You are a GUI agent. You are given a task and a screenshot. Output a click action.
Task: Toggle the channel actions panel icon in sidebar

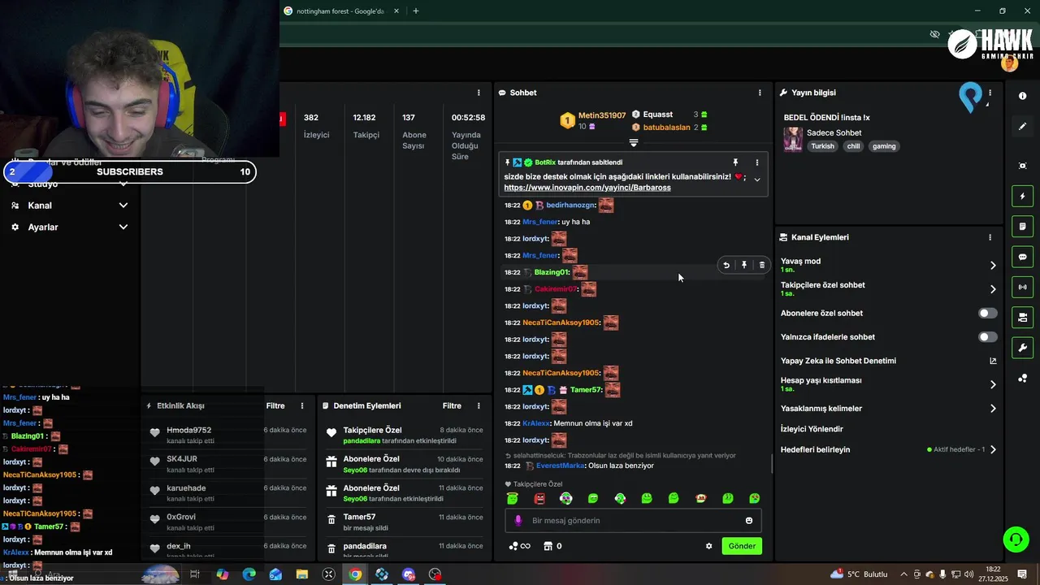click(1022, 317)
